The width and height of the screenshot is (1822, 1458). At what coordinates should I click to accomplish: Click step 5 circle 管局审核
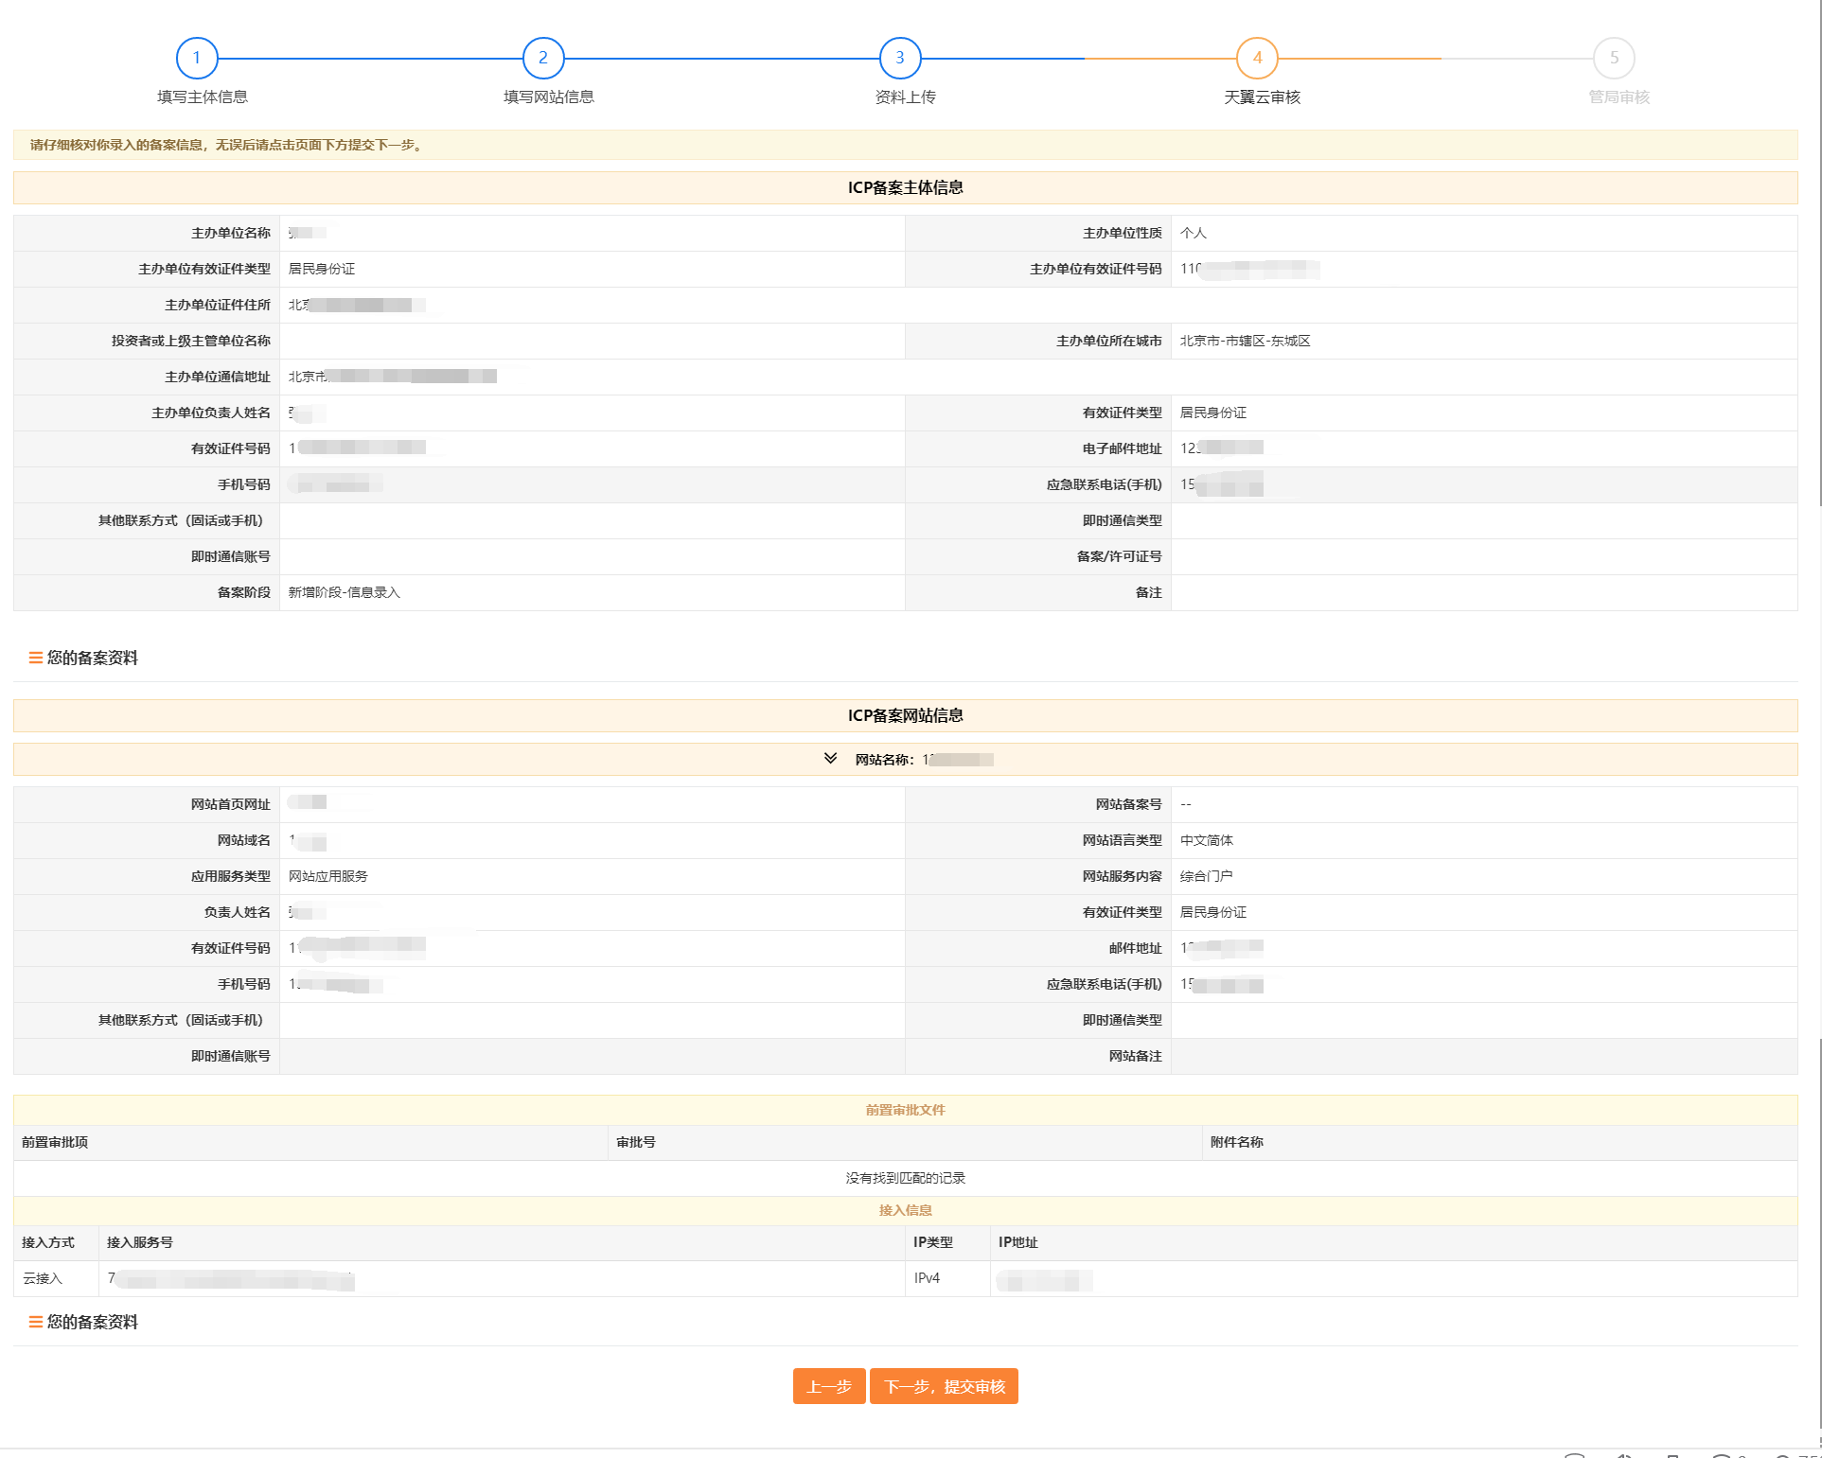pyautogui.click(x=1614, y=58)
